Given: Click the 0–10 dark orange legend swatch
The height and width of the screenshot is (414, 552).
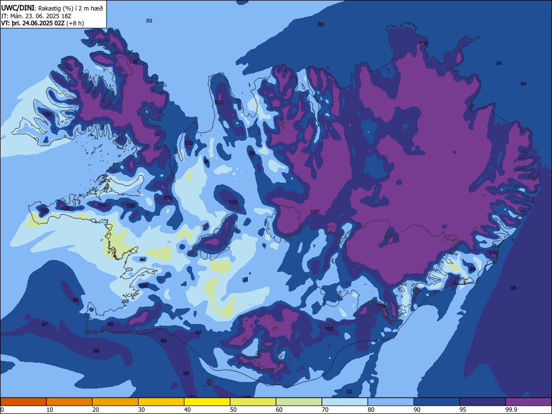Looking at the screenshot, I should 23,402.
